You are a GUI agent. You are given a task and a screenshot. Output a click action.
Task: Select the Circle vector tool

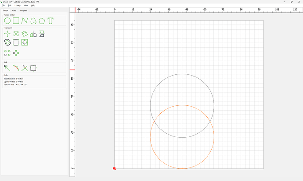click(7, 21)
